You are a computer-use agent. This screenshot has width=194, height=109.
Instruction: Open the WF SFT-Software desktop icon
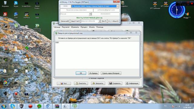tap(155, 5)
